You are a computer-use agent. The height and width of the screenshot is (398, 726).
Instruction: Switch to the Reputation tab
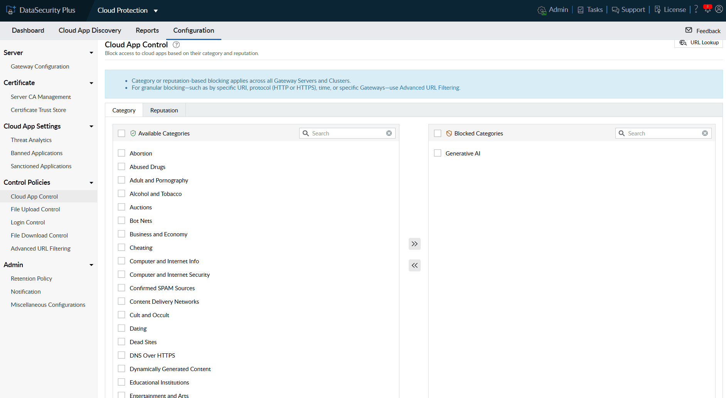click(164, 110)
